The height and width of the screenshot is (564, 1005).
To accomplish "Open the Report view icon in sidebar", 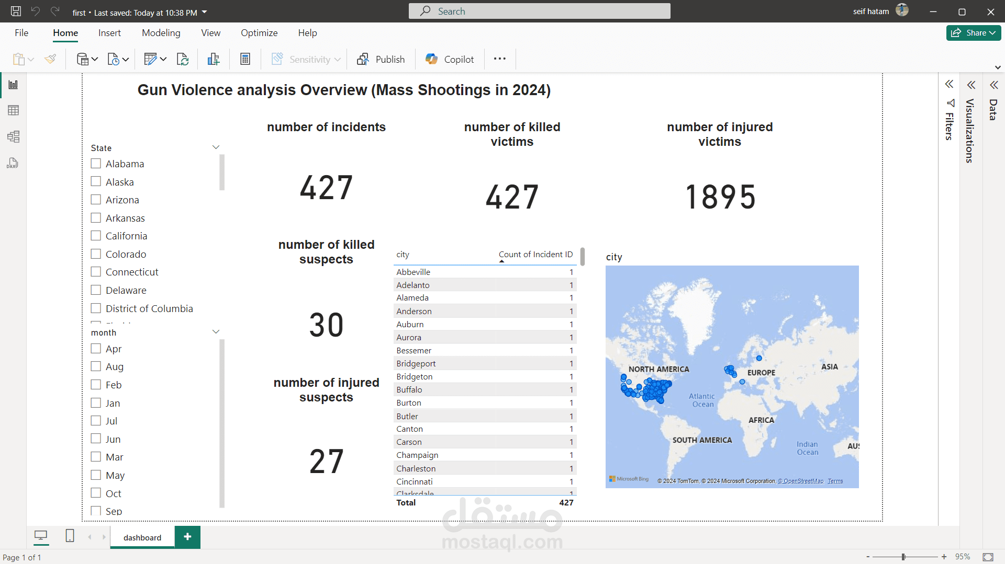I will coord(13,85).
